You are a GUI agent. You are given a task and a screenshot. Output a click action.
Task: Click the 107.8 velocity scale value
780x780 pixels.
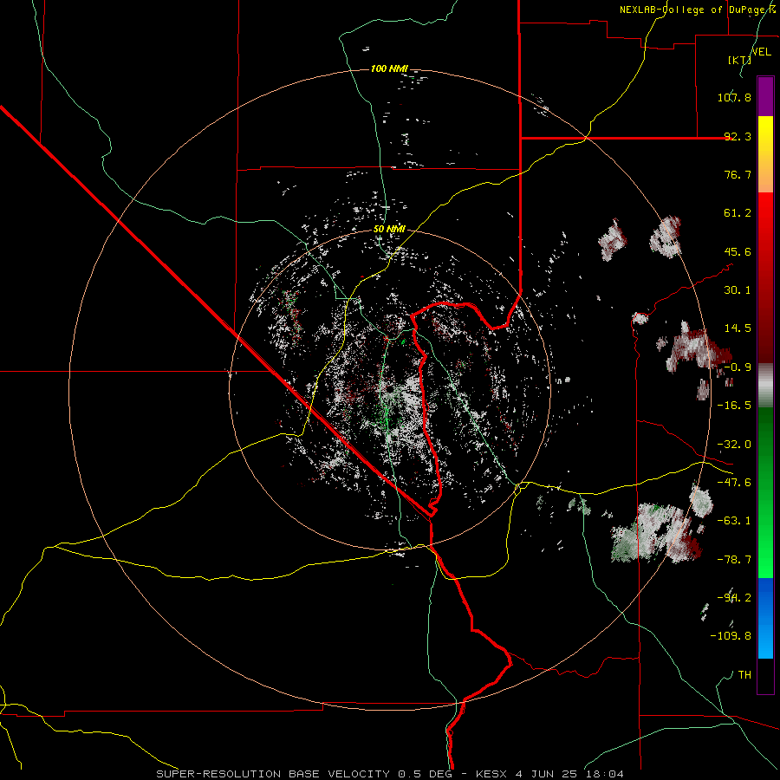click(x=734, y=97)
